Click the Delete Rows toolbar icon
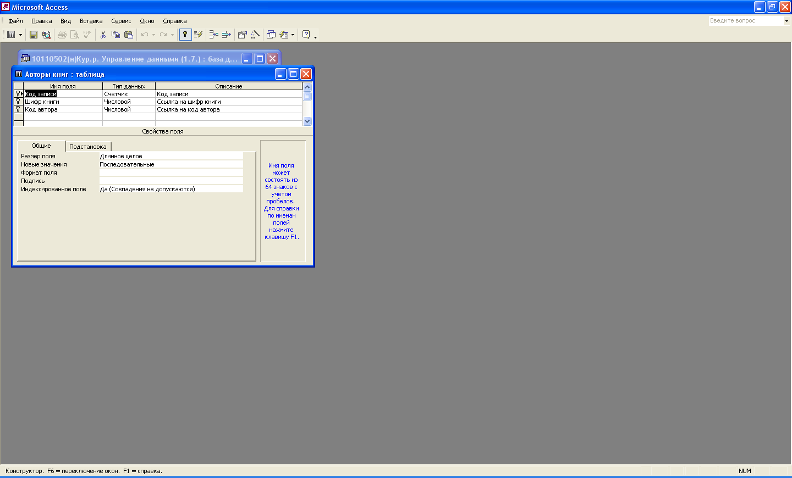The height and width of the screenshot is (478, 792). pyautogui.click(x=226, y=35)
